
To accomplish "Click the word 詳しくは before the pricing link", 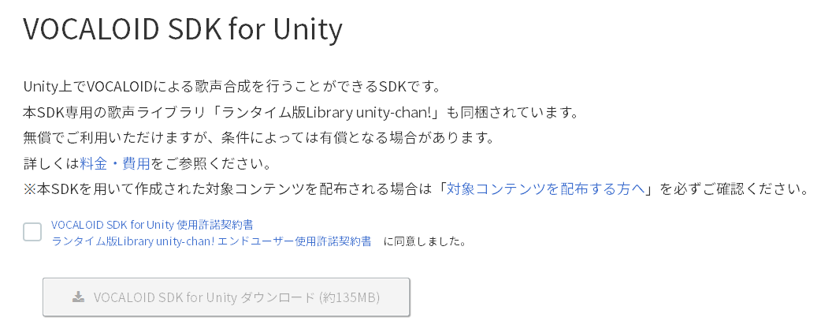I will pos(51,163).
